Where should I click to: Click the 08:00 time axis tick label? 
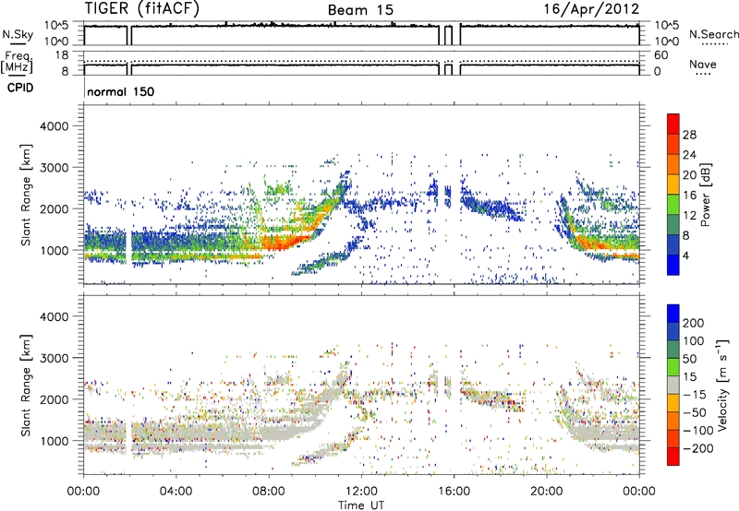pos(268,492)
